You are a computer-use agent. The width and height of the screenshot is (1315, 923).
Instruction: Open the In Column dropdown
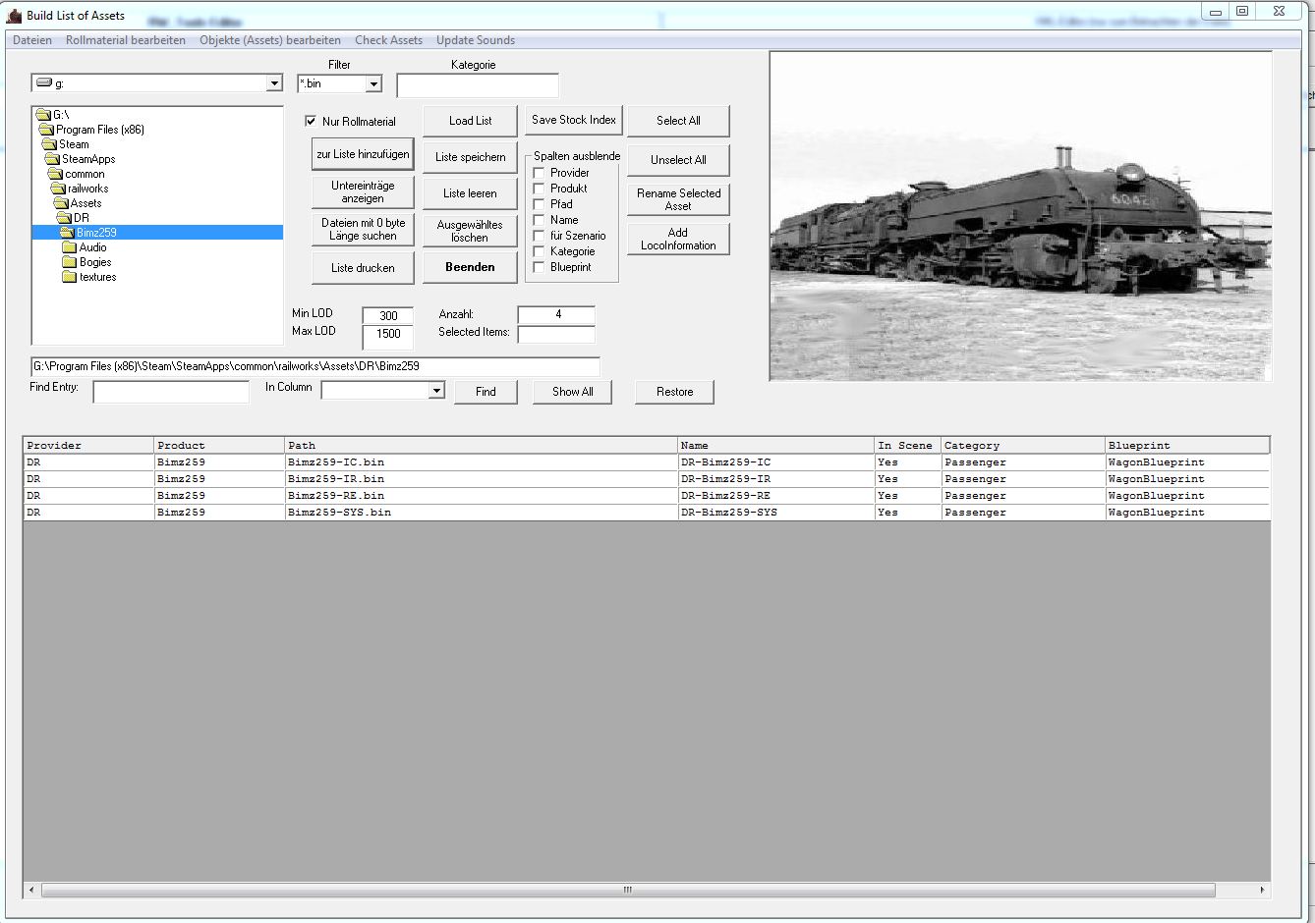436,391
